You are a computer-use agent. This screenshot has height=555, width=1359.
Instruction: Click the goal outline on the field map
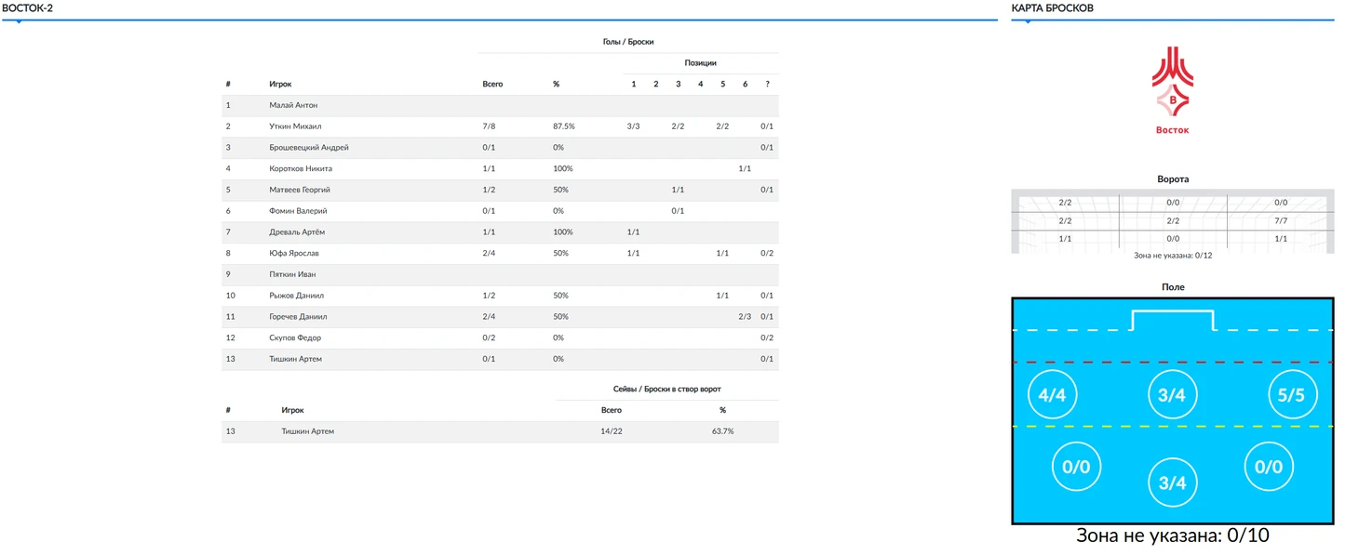point(1173,320)
